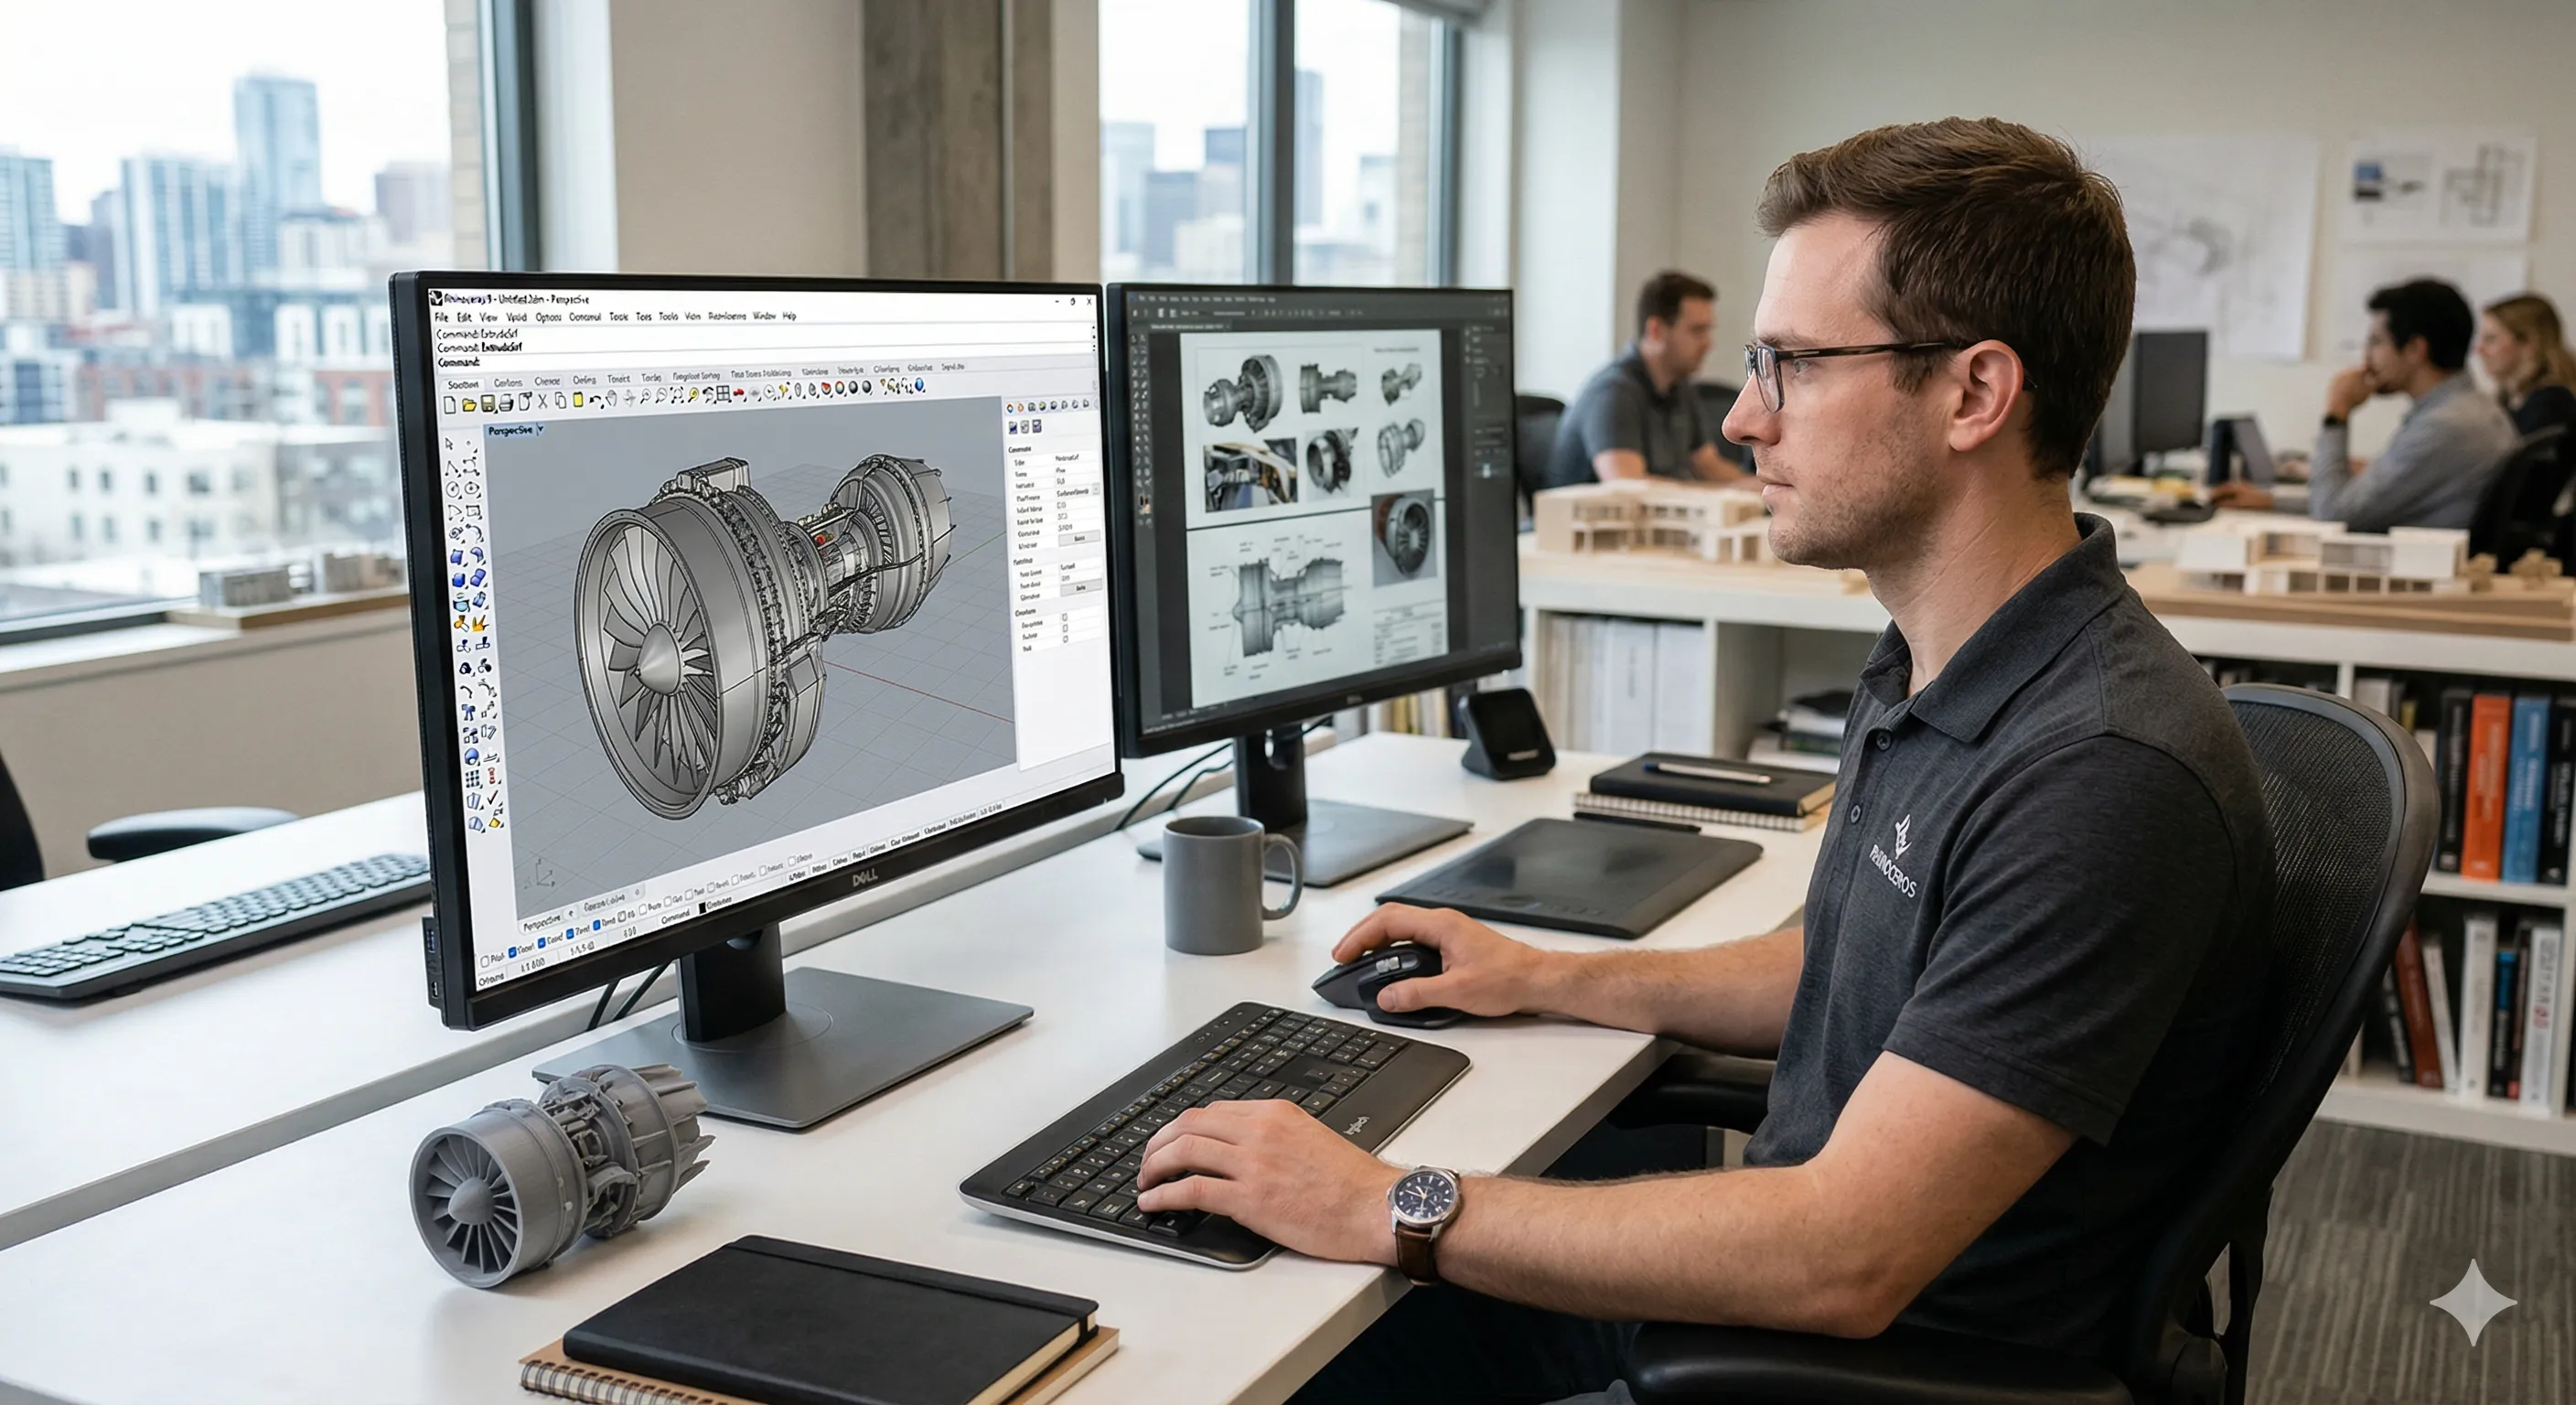Click the Print icon in toolbar

506,402
